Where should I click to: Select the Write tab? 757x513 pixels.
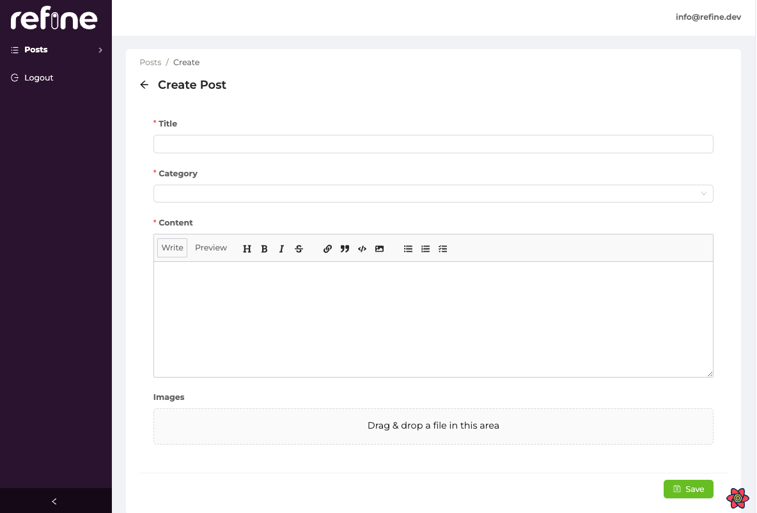(172, 248)
